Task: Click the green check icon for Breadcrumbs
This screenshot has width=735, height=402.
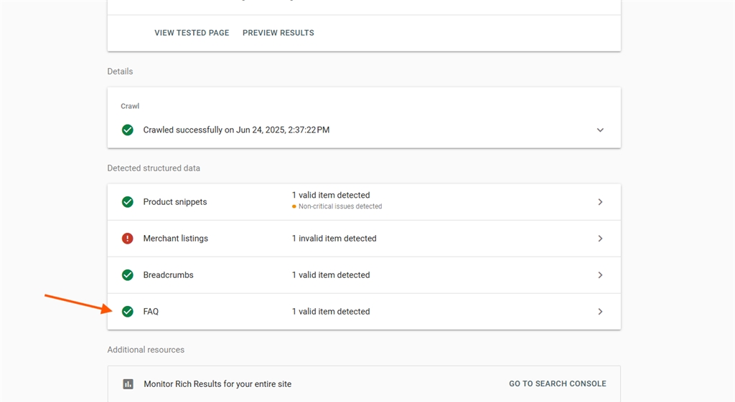Action: [128, 274]
